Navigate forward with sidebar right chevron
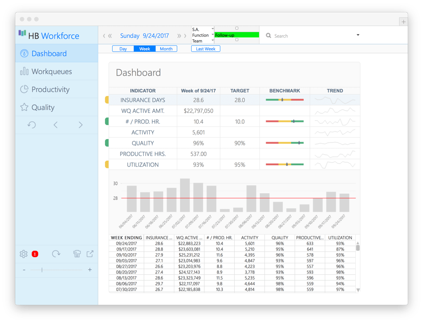The width and height of the screenshot is (423, 323). click(x=80, y=125)
